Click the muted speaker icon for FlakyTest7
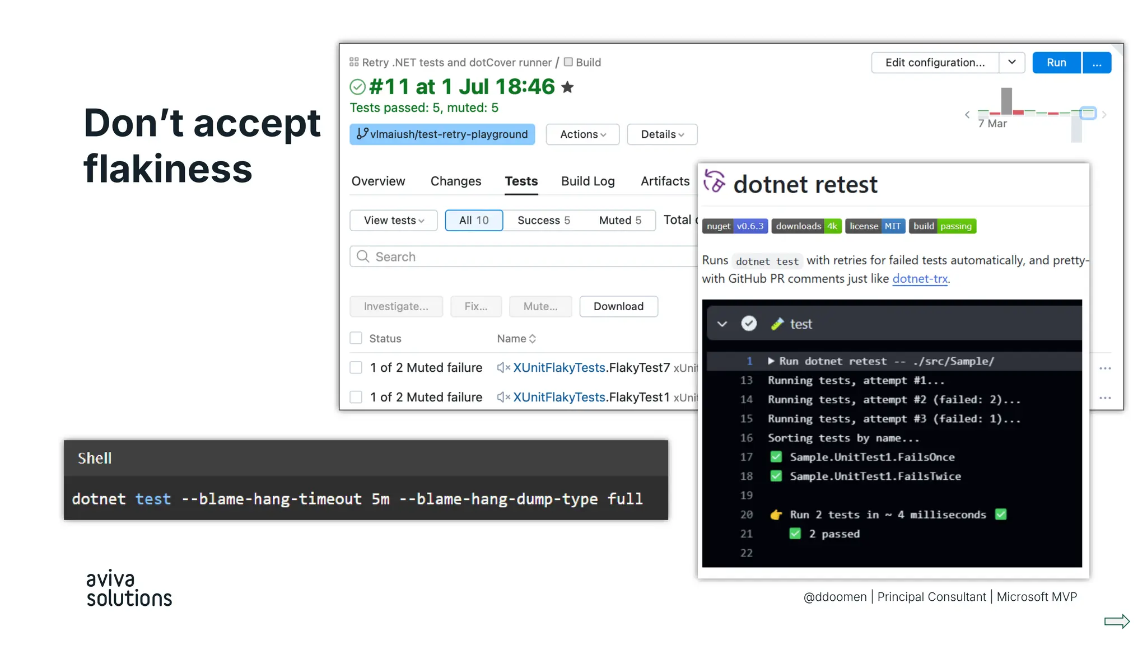This screenshot has height=645, width=1147. (503, 368)
